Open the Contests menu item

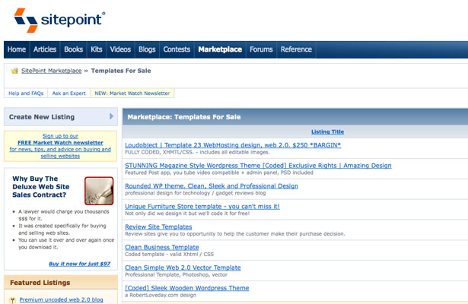pyautogui.click(x=177, y=49)
